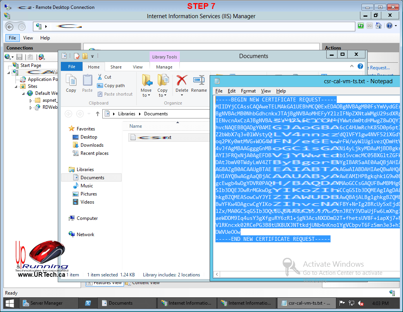
Task: Expand the RDWeb tree node
Action: pyautogui.click(x=31, y=108)
